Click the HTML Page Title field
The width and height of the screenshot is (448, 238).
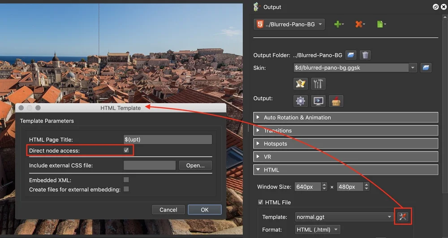(168, 139)
